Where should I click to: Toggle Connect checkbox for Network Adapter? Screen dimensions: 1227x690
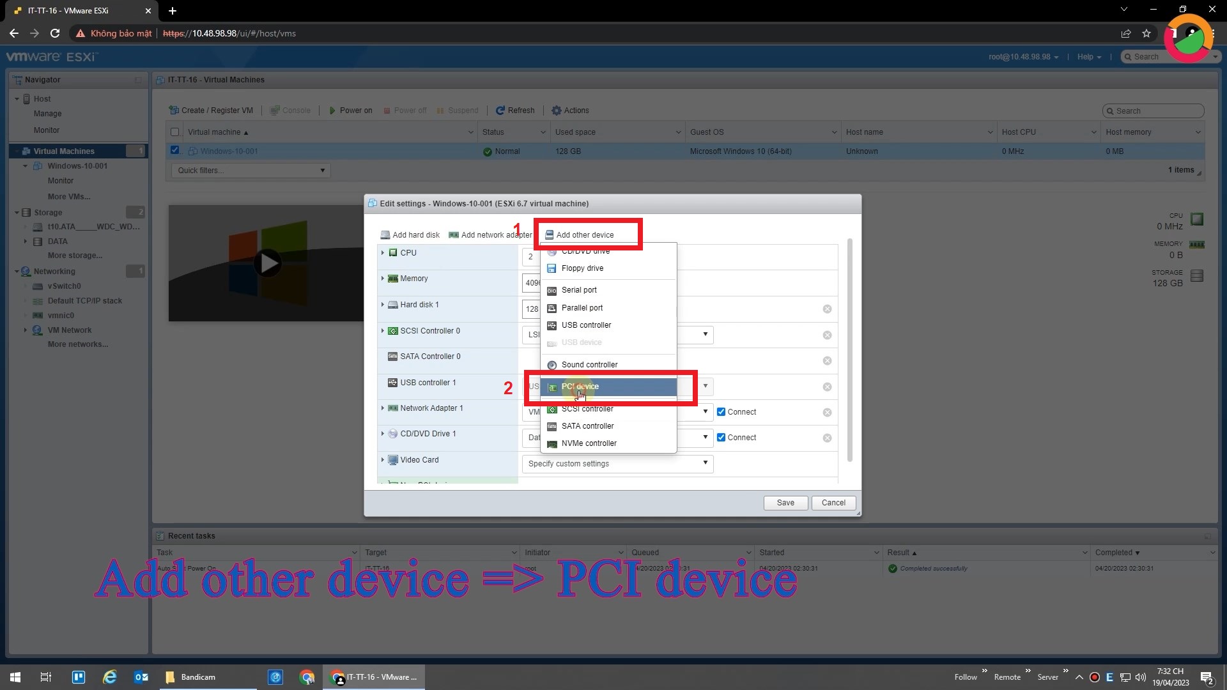pyautogui.click(x=722, y=412)
